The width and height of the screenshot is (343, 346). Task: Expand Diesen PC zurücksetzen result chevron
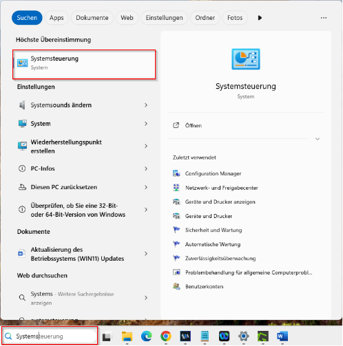coord(146,187)
